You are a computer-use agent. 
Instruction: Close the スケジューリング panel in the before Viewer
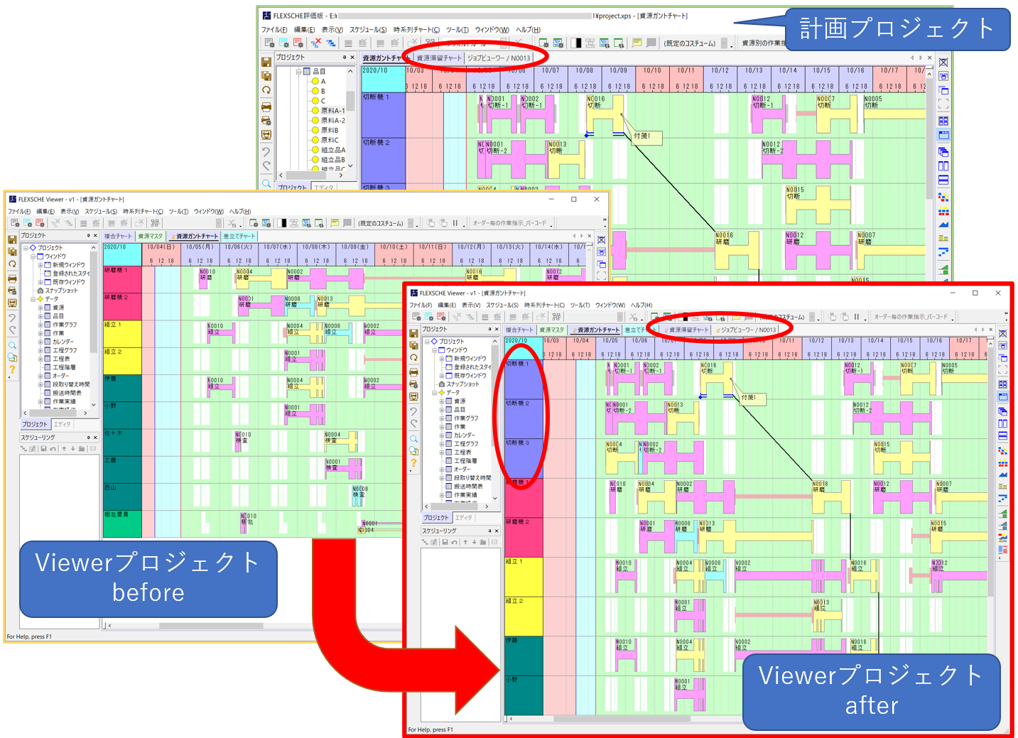(95, 438)
